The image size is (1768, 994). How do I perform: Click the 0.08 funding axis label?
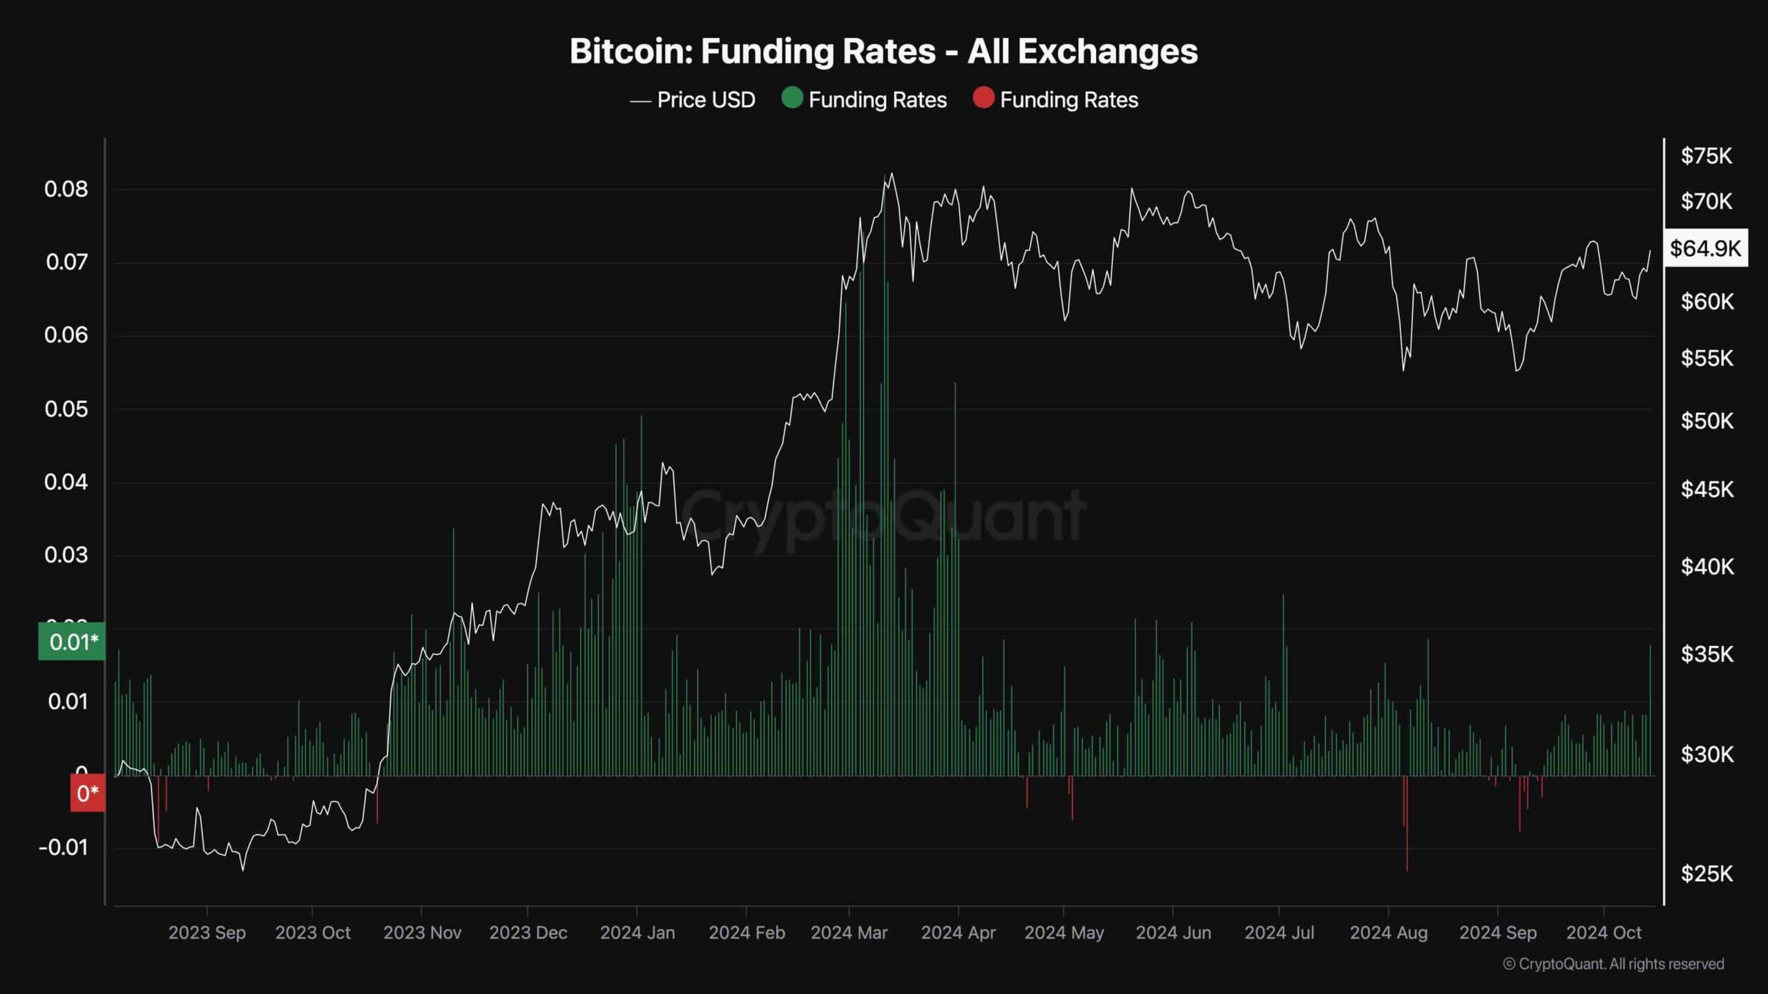[x=66, y=189]
